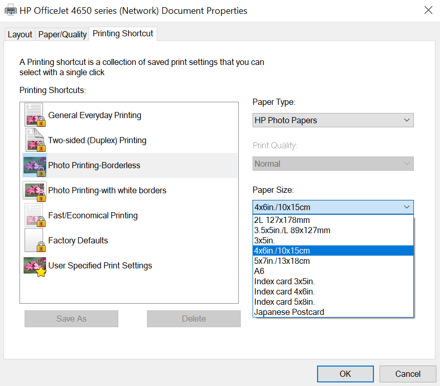Click the Photo Printing-Borderless flower icon
This screenshot has width=440, height=386.
[x=35, y=165]
